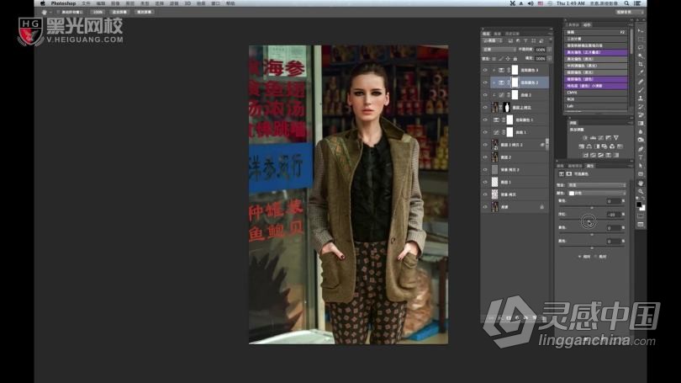The width and height of the screenshot is (681, 383).
Task: Toggle visibility of 选取颜色 1 layer
Action: [485, 120]
